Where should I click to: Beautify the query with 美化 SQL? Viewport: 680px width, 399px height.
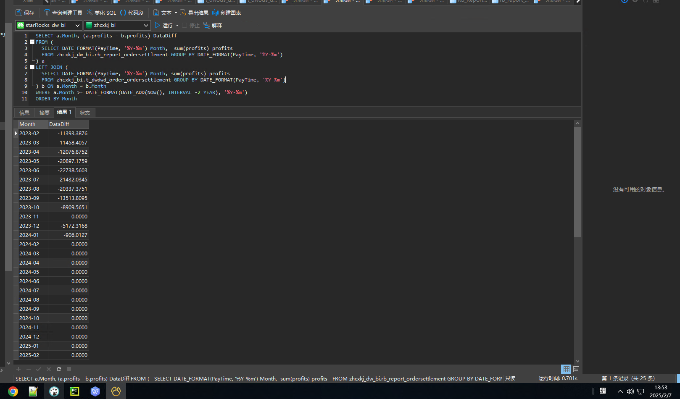pos(101,13)
